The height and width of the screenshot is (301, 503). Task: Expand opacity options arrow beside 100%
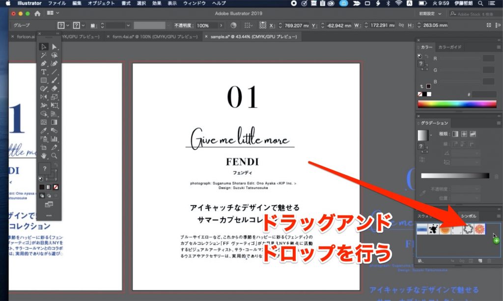(221, 26)
